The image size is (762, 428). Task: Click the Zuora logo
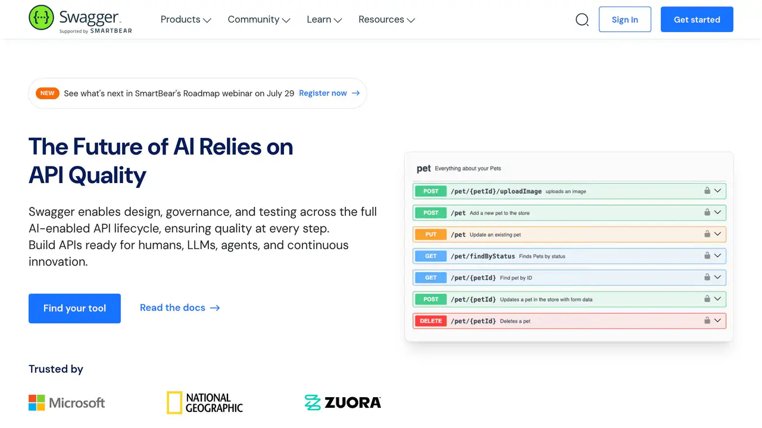click(343, 402)
